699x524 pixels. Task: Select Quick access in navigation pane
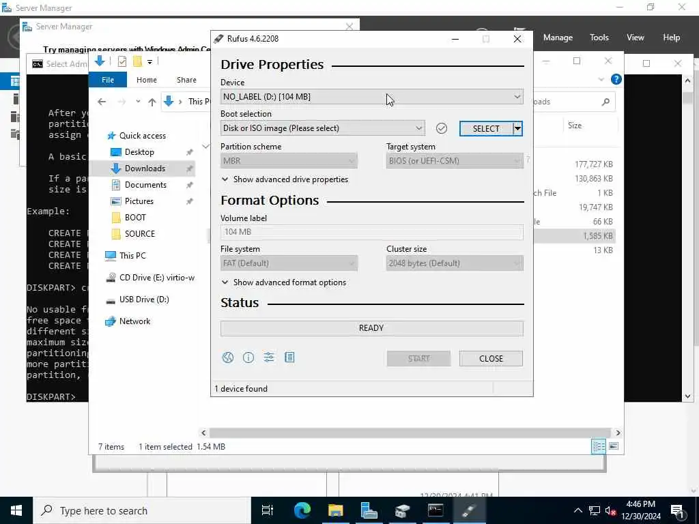point(137,136)
